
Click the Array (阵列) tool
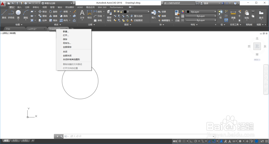point(64,20)
